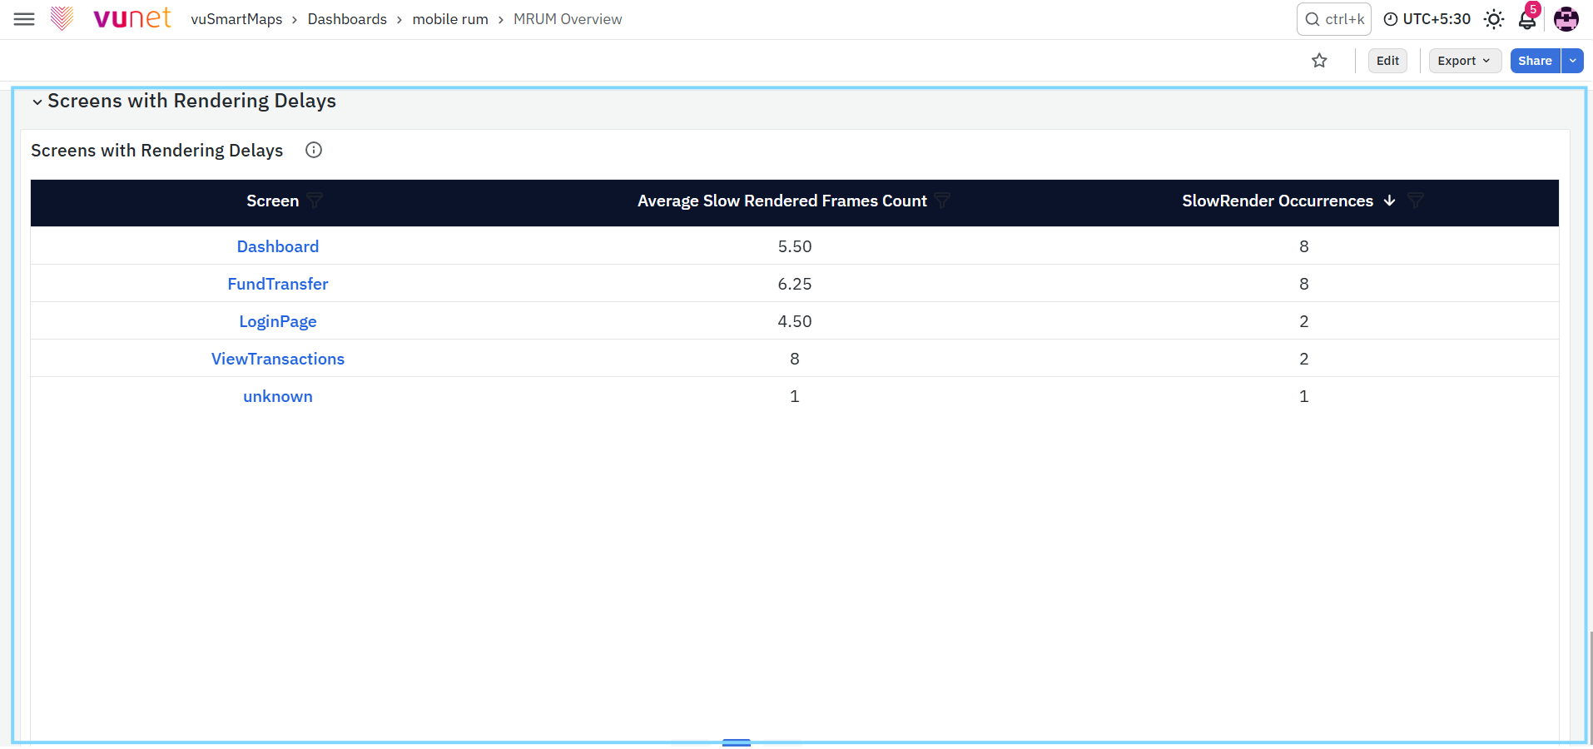
Task: Navigate to mobile rum breadcrumb
Action: coord(450,19)
